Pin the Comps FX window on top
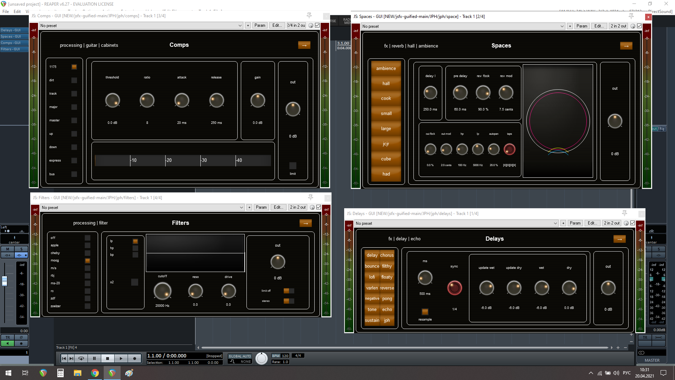This screenshot has height=380, width=675. [x=309, y=15]
